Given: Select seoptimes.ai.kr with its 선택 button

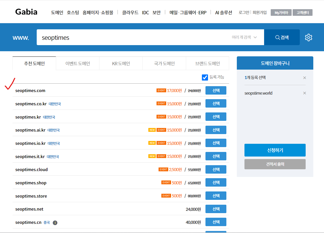Looking at the screenshot, I should click(216, 130).
